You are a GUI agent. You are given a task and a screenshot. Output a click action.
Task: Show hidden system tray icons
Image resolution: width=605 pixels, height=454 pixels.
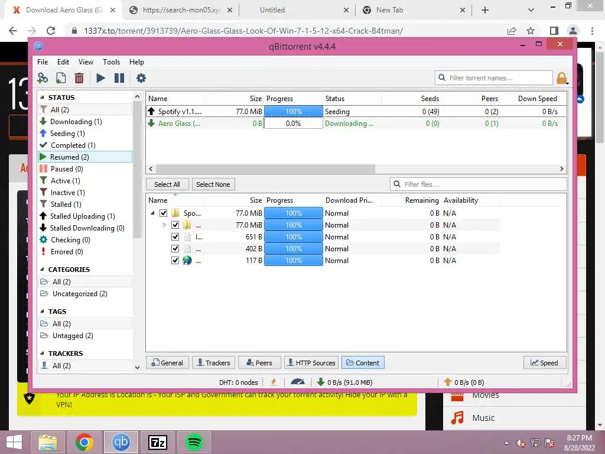point(506,443)
